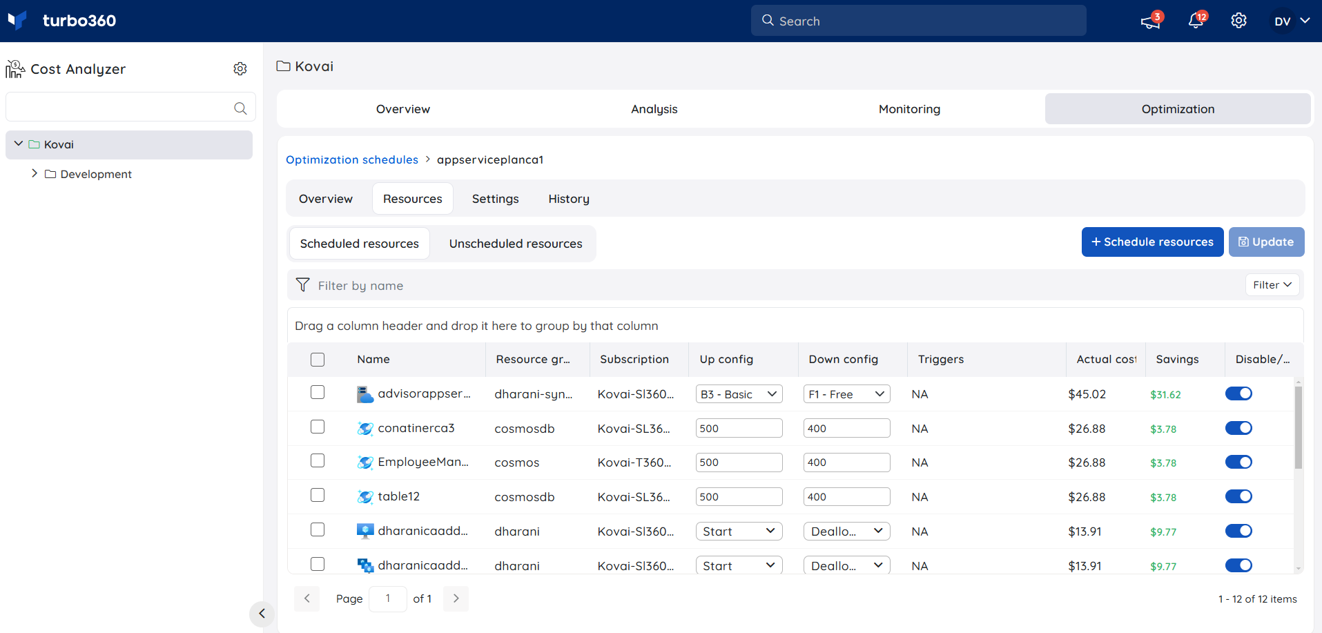Open the top Overview tab
The width and height of the screenshot is (1322, 633).
point(403,109)
